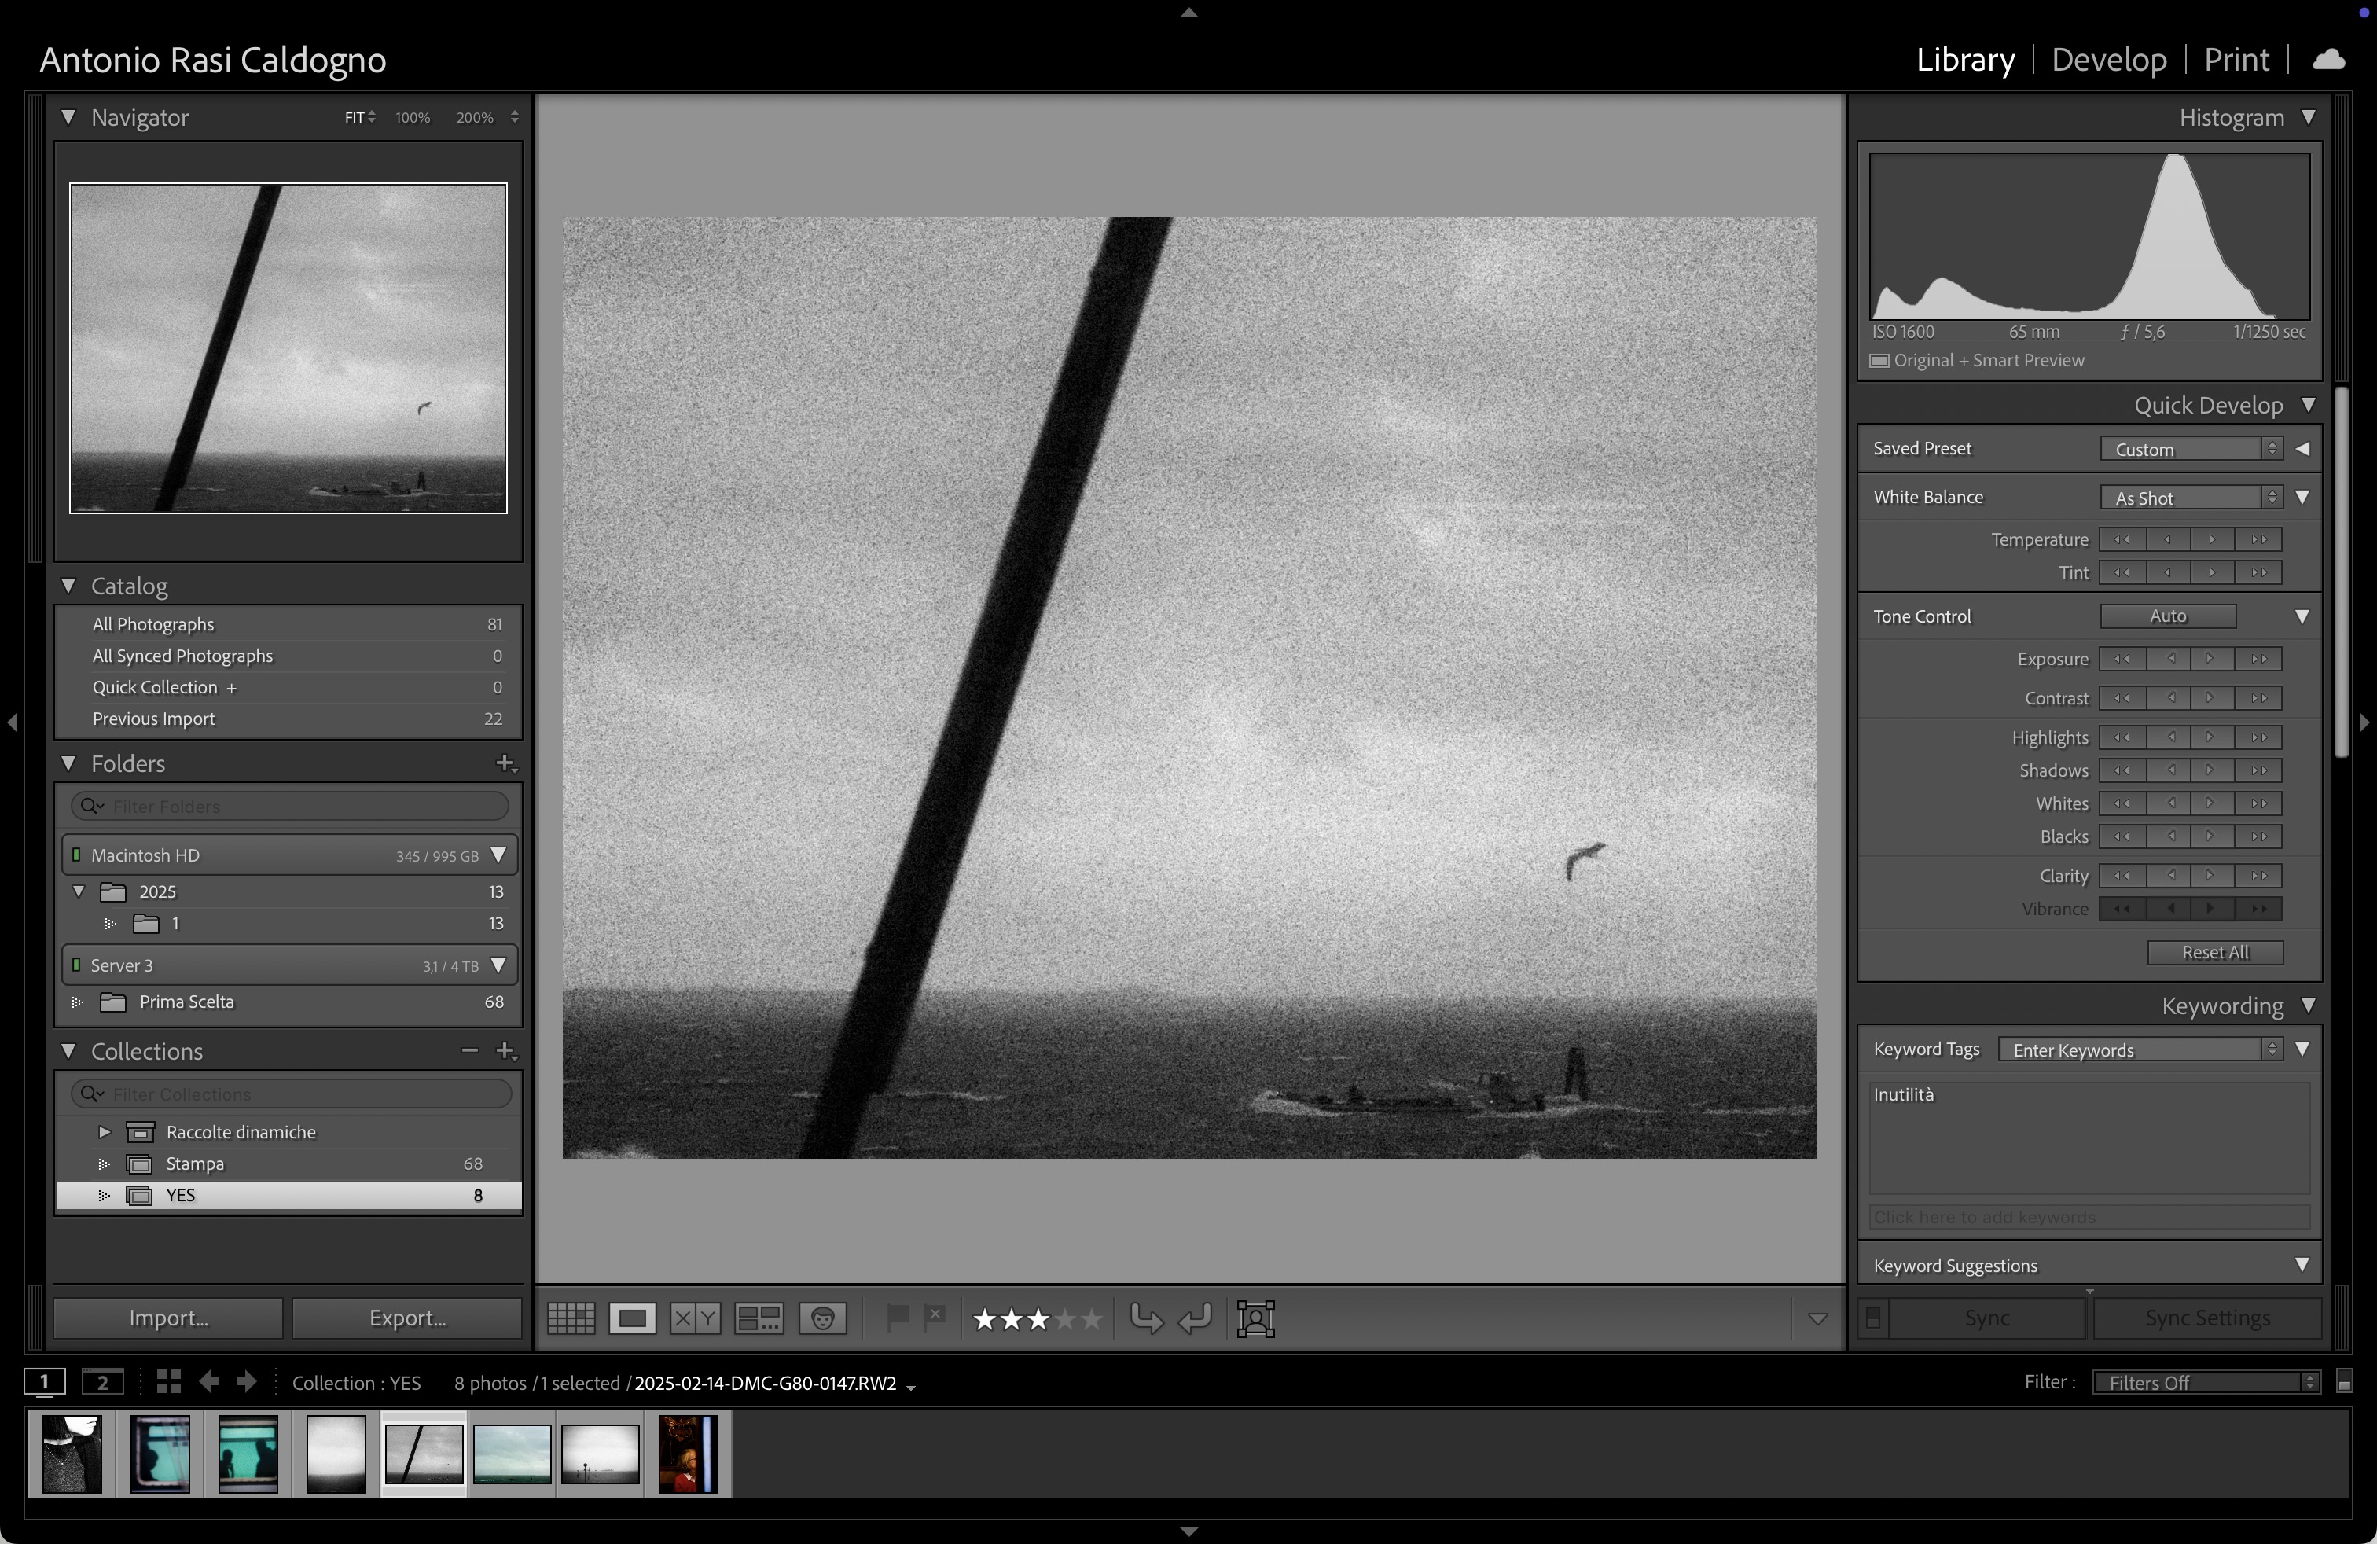The image size is (2377, 1544).
Task: Open cloud sync status icon
Action: point(2329,60)
